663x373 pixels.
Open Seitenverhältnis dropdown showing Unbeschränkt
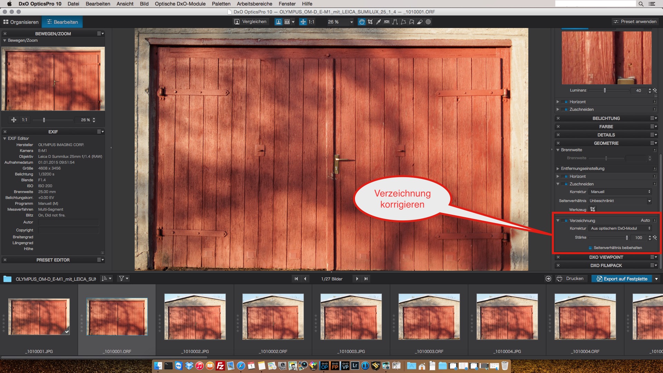pyautogui.click(x=620, y=201)
